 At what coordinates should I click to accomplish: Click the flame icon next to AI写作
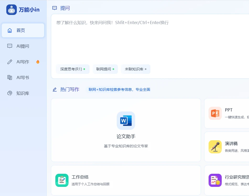pos(38,61)
